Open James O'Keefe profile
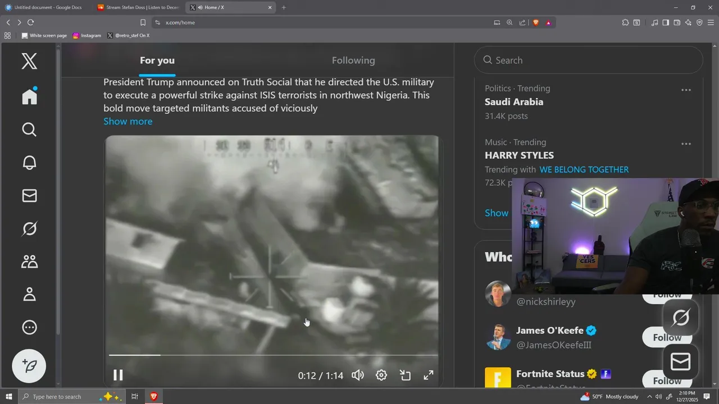This screenshot has width=719, height=404. click(x=550, y=330)
